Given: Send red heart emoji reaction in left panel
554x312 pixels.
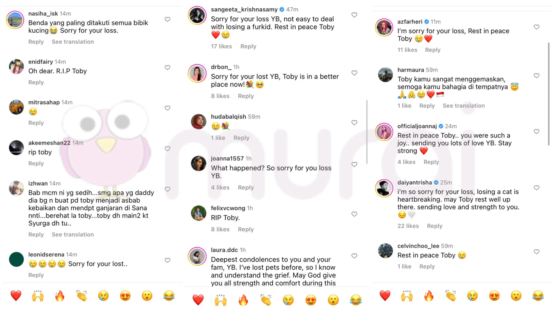Looking at the screenshot, I should coord(16,296).
